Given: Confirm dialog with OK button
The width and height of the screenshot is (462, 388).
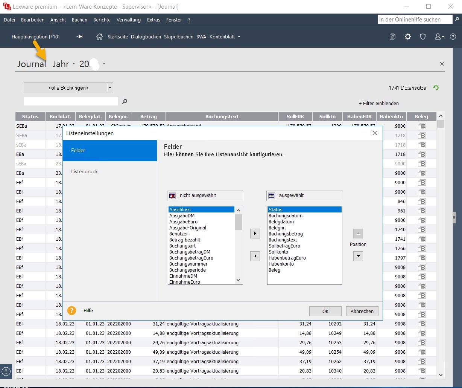Looking at the screenshot, I should [x=325, y=311].
